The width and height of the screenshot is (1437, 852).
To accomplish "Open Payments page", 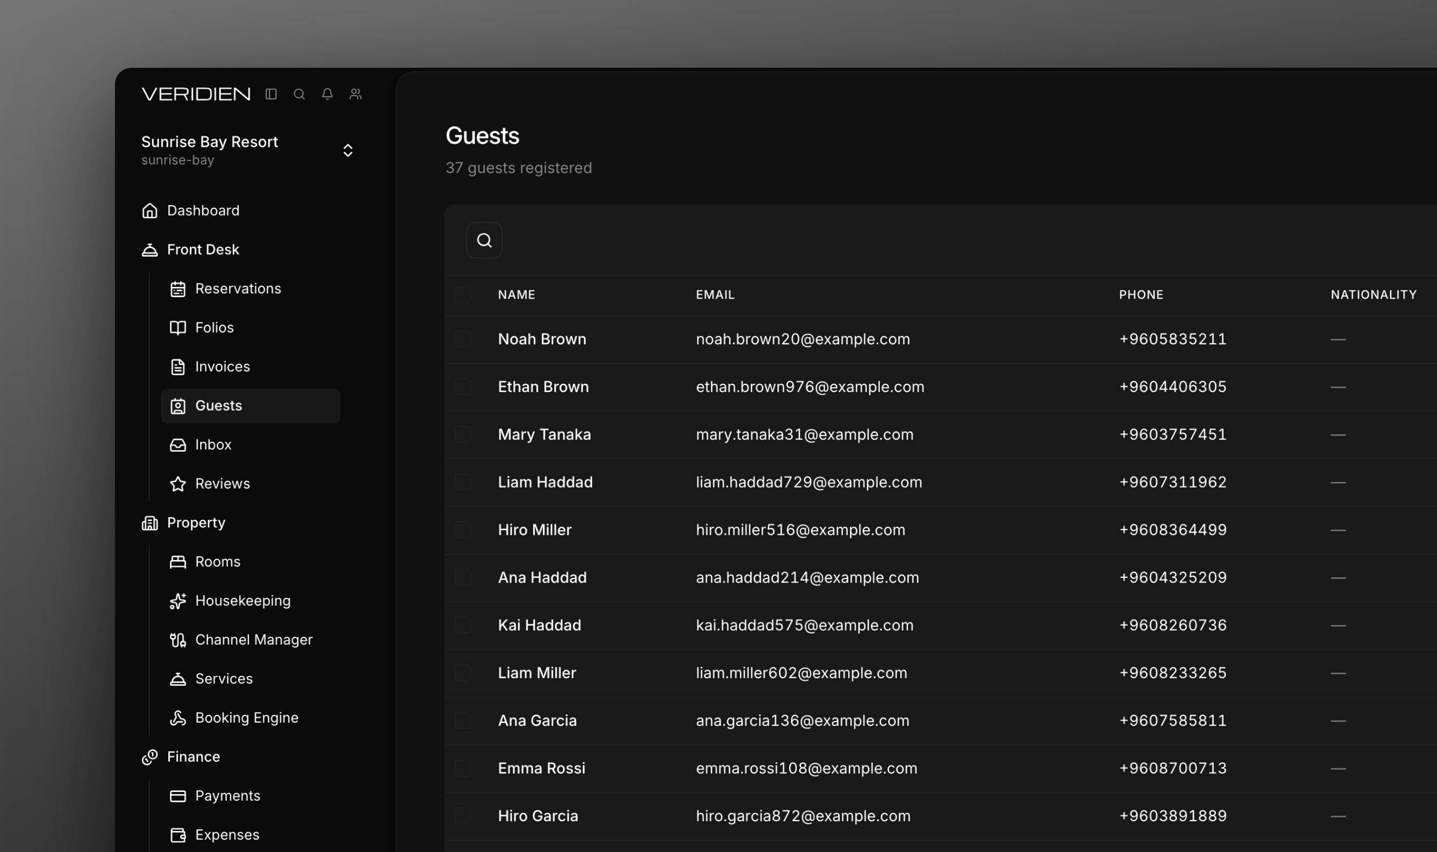I will point(228,796).
